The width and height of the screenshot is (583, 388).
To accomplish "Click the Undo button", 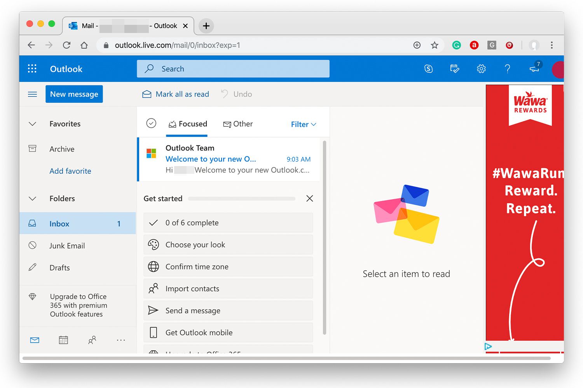I will [237, 94].
